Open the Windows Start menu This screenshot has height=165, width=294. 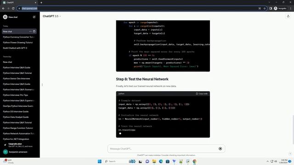pyautogui.click(x=100, y=161)
